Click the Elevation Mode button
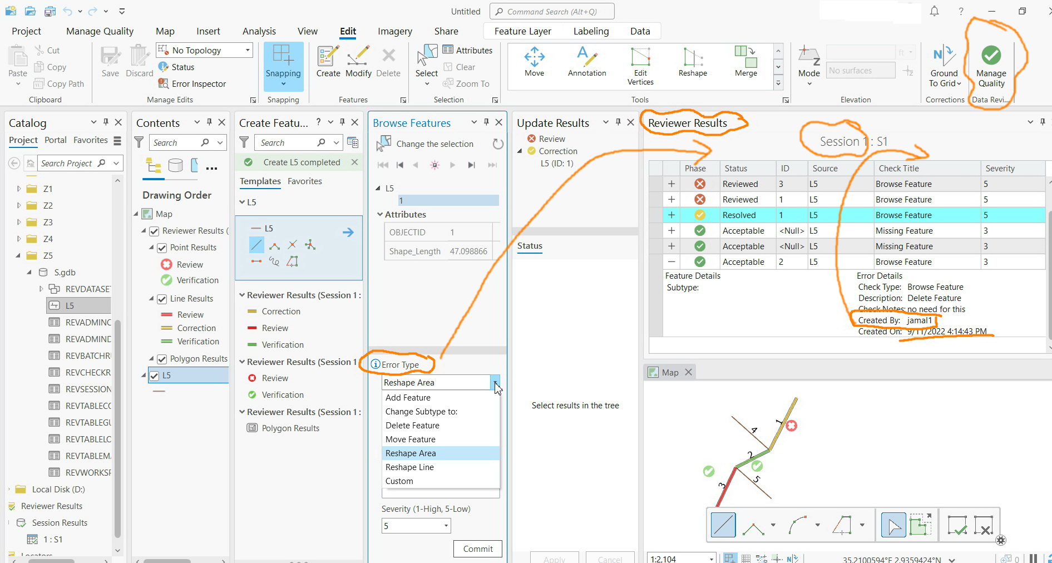The image size is (1052, 563). [x=809, y=66]
